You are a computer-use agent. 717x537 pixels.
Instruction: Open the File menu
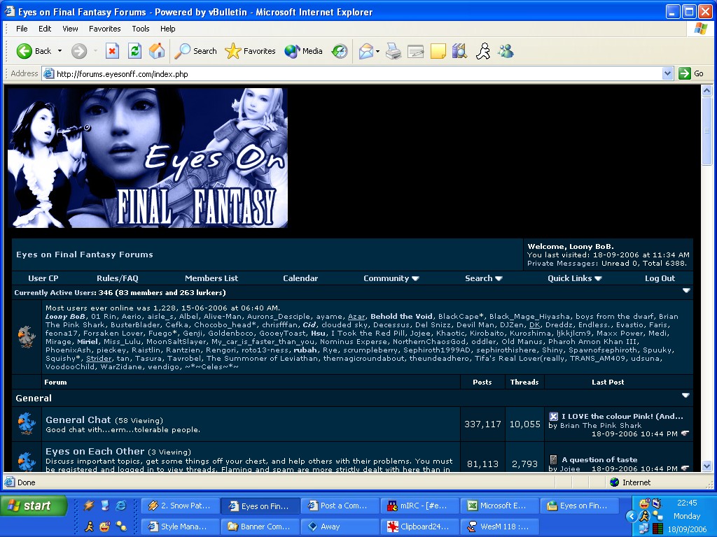[22, 29]
